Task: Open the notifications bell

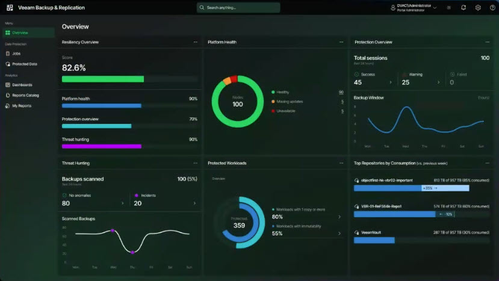Action: coord(463,7)
